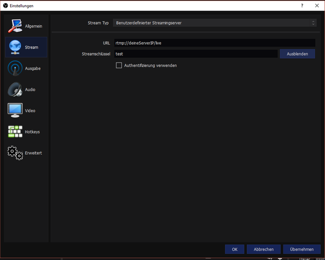Open Ausgabe broadcast antenna icon
Image resolution: width=325 pixels, height=260 pixels.
pyautogui.click(x=15, y=68)
